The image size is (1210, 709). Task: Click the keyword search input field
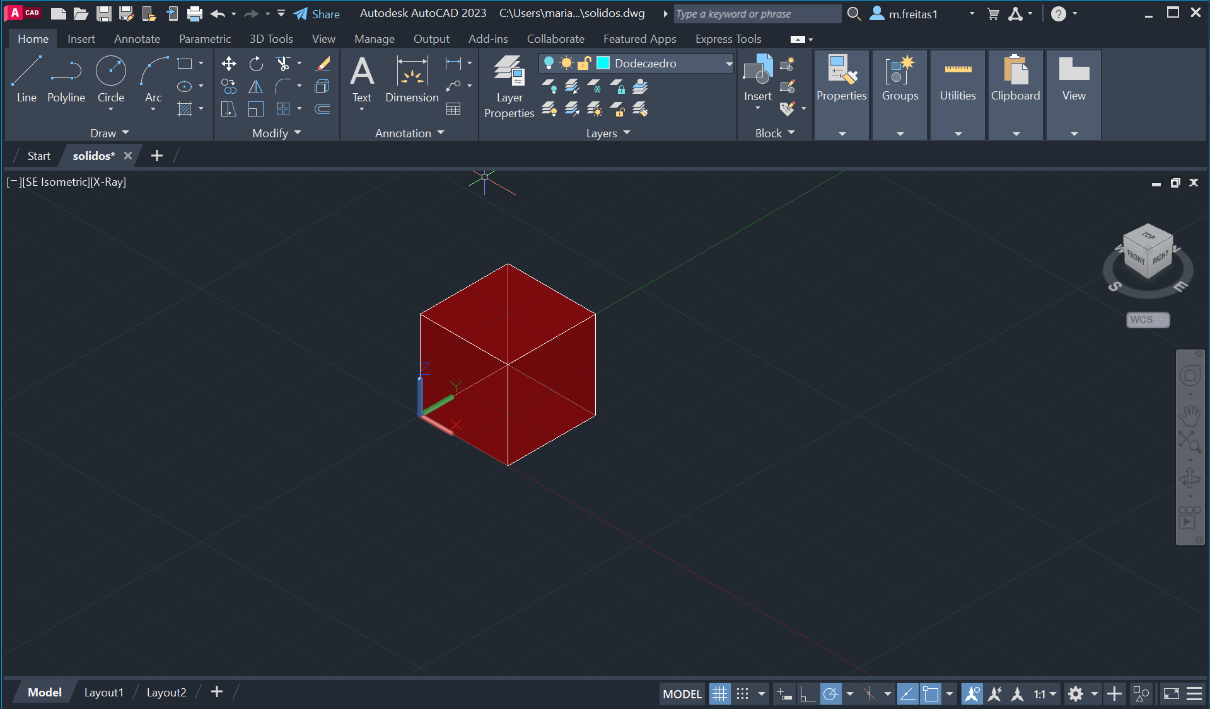(x=757, y=14)
